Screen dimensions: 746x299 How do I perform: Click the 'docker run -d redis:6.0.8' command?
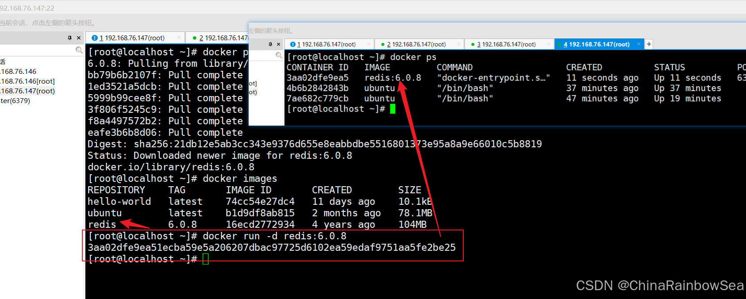pos(275,236)
